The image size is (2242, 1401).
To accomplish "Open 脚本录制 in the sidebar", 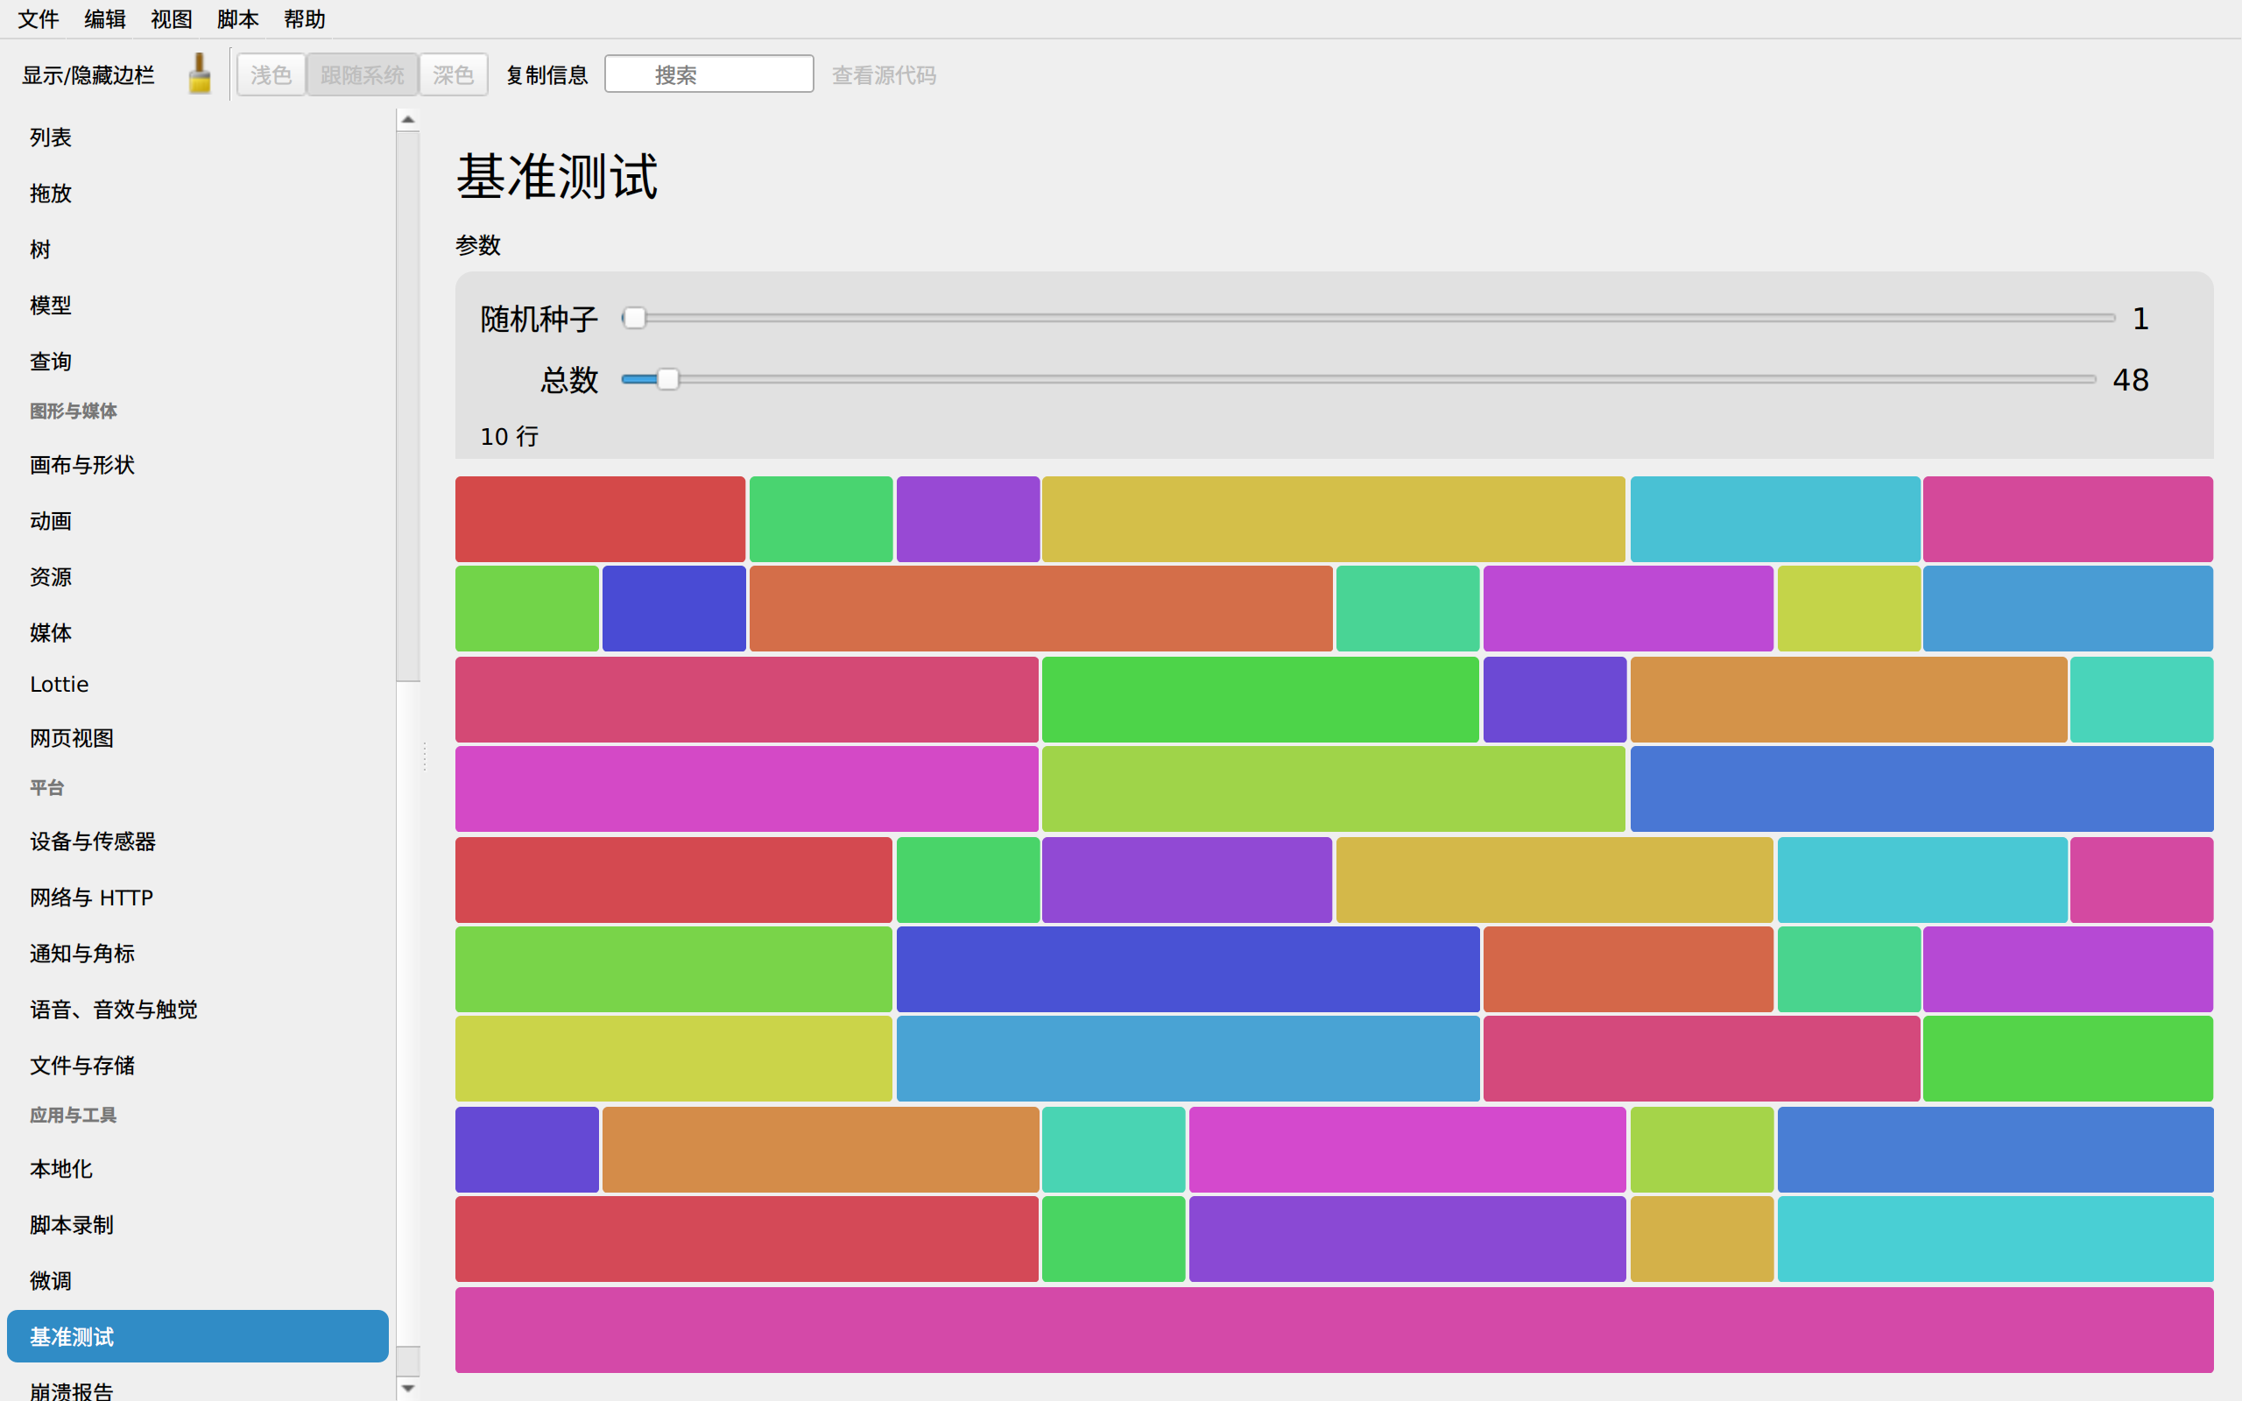I will coord(197,1225).
